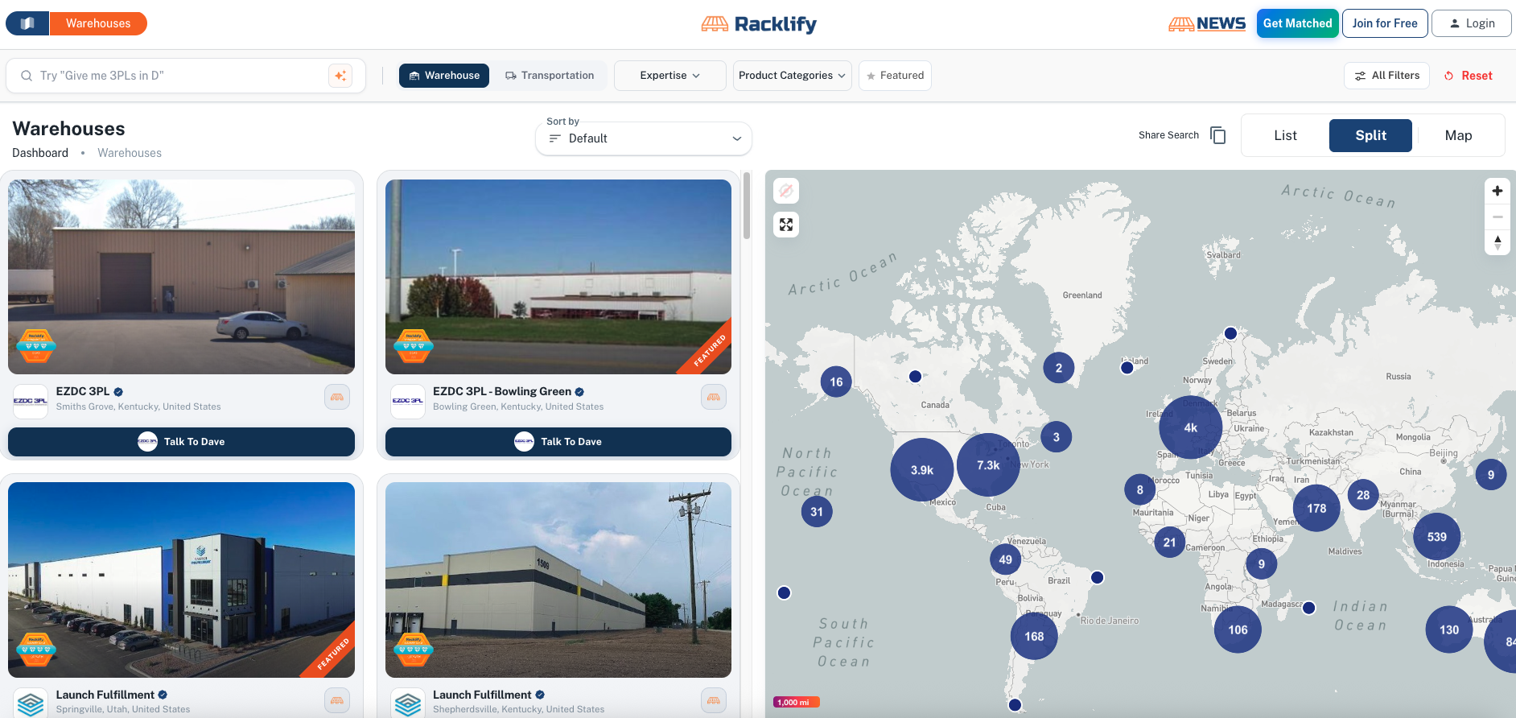Click badge icon on Launch Fulfillment Springville card
The width and height of the screenshot is (1516, 718).
point(337,700)
